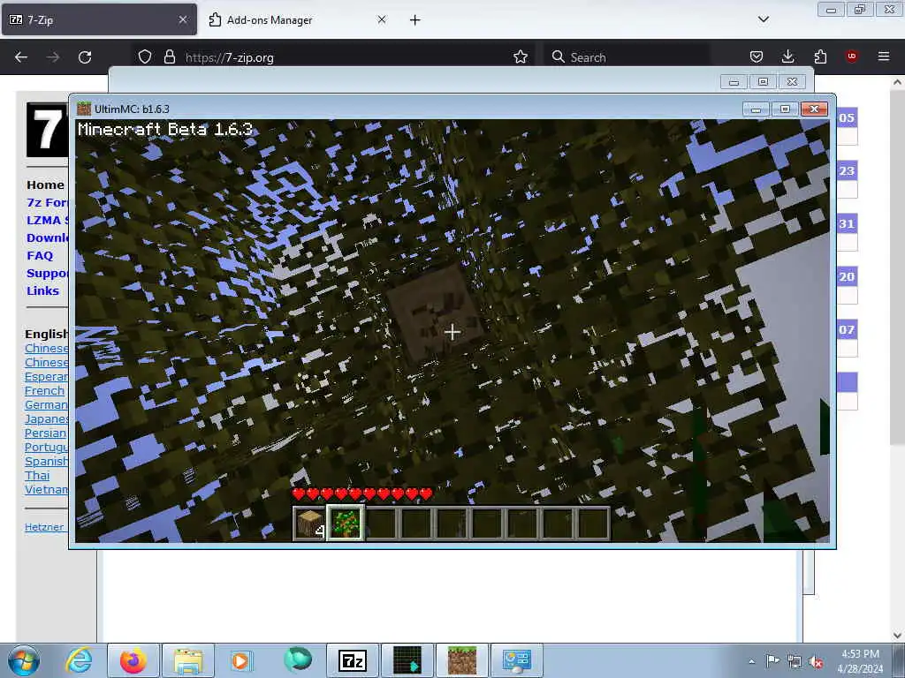The width and height of the screenshot is (905, 678).
Task: Open the Links page in sidebar
Action: (x=42, y=290)
